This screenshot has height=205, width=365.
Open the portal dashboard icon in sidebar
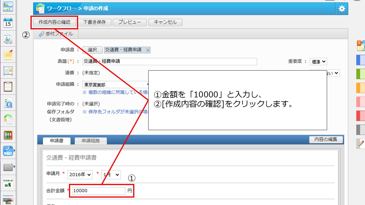point(8,6)
